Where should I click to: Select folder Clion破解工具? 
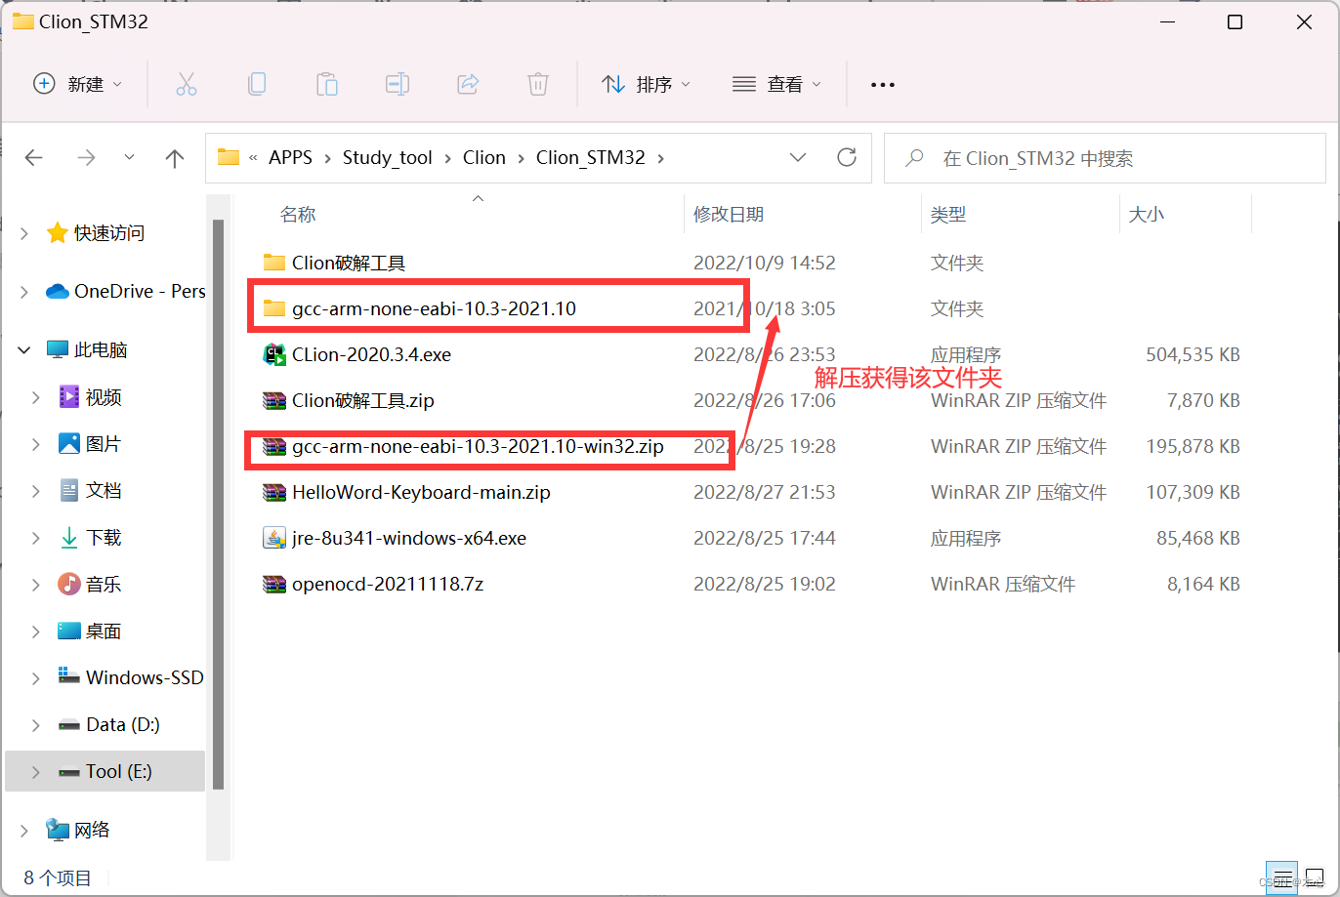pos(349,263)
